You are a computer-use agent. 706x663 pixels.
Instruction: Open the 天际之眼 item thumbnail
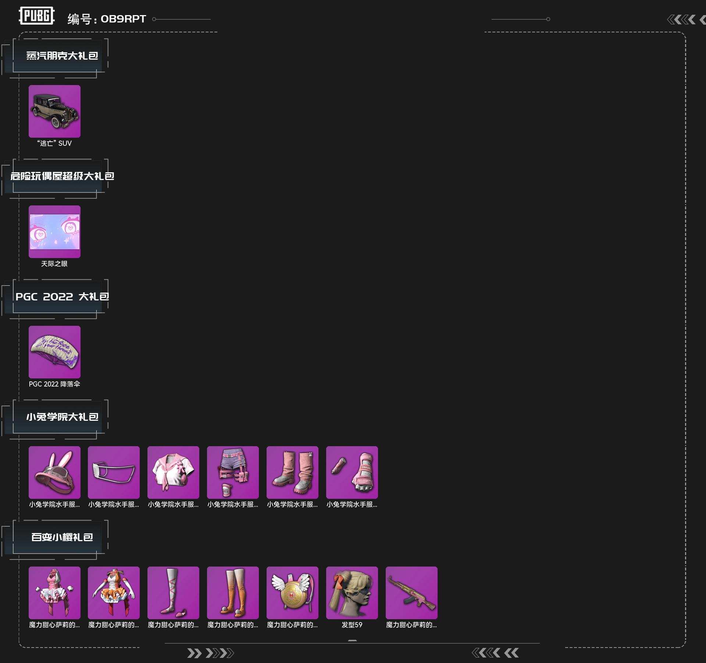(x=54, y=232)
